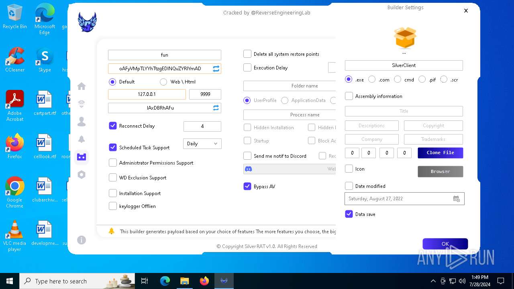Enable Assembly information checkbox
This screenshot has width=514, height=289.
pyautogui.click(x=349, y=96)
